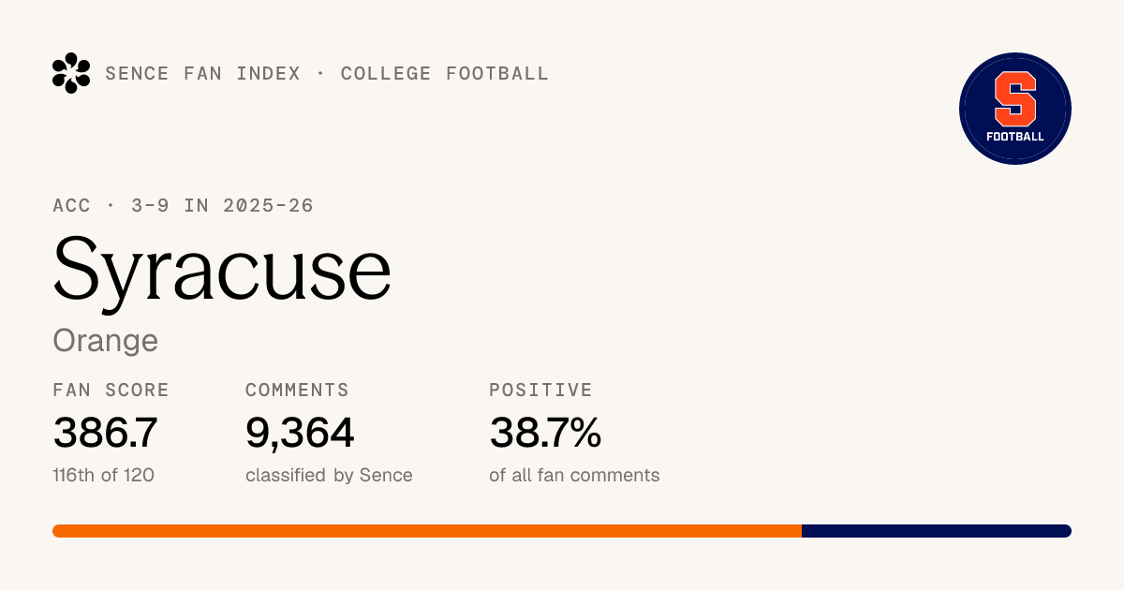Click the FAN SCORE label
Viewport: 1124px width, 590px height.
tap(111, 390)
